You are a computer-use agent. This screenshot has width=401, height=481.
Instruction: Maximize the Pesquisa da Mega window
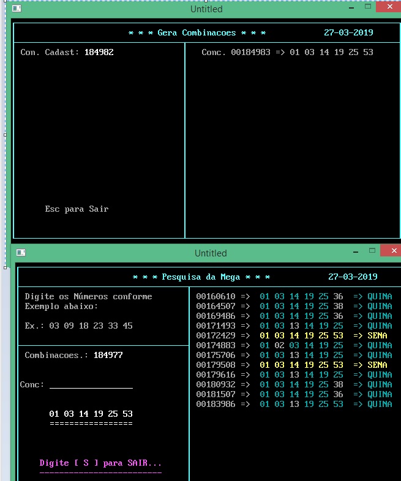[371, 250]
